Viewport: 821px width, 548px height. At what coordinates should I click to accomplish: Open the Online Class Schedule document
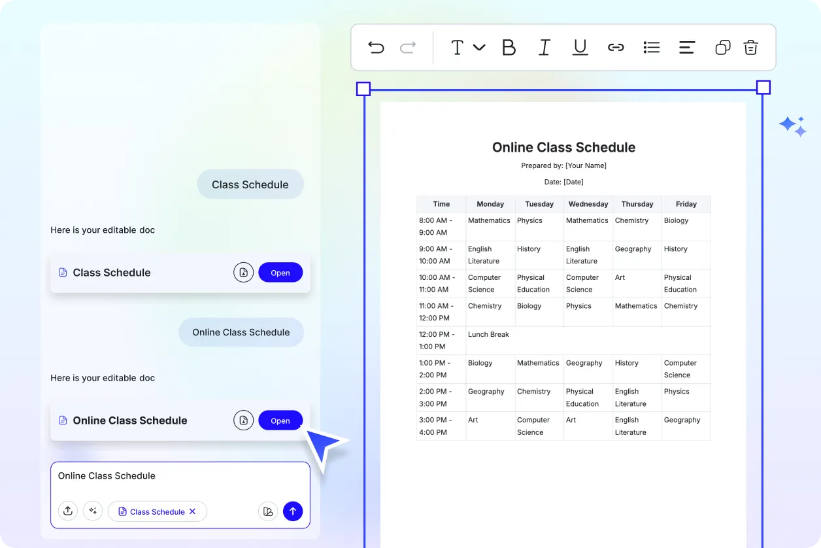pos(280,420)
